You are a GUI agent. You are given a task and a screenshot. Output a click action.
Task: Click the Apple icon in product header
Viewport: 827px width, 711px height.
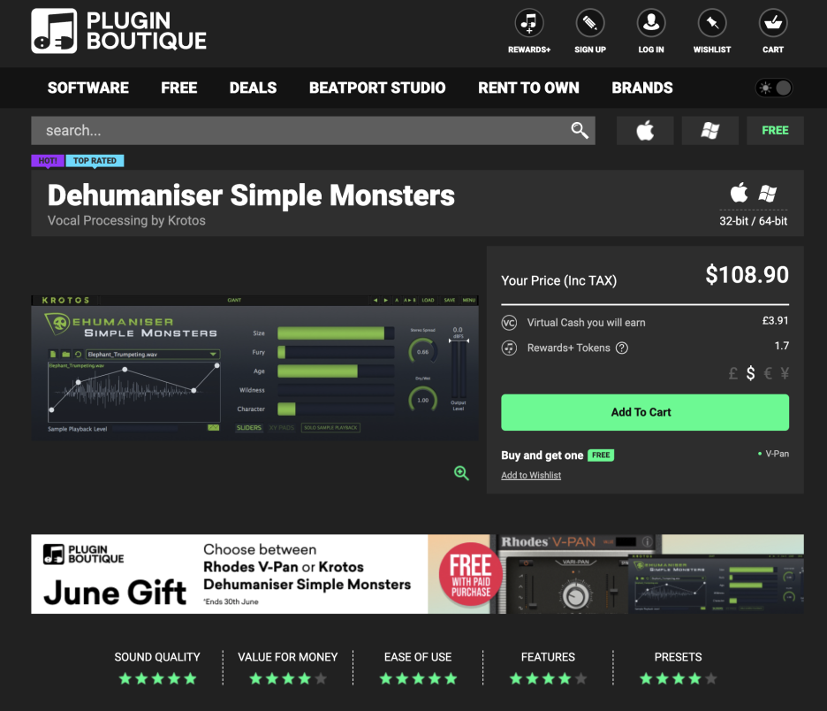pyautogui.click(x=739, y=193)
